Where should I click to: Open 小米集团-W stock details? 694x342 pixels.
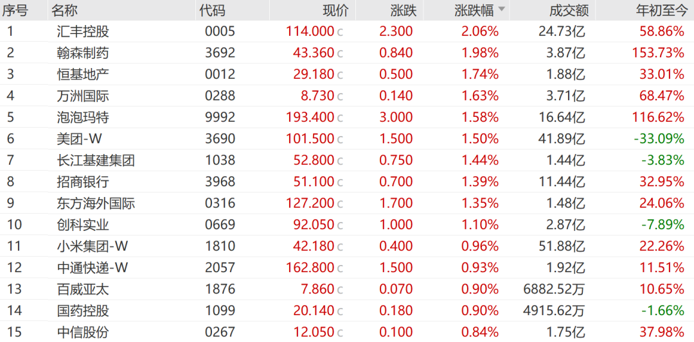coord(92,246)
